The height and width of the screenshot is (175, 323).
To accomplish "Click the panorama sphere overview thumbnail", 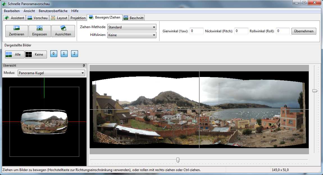I will (x=44, y=122).
